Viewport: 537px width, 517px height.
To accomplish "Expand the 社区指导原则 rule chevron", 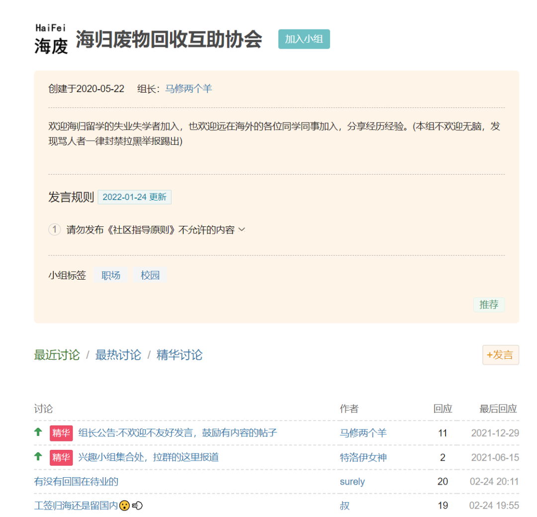I will (242, 229).
